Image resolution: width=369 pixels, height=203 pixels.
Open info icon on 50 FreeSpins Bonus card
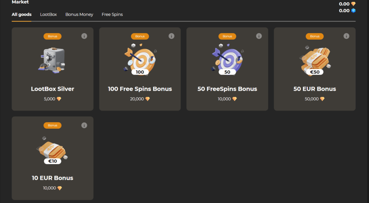pyautogui.click(x=259, y=36)
